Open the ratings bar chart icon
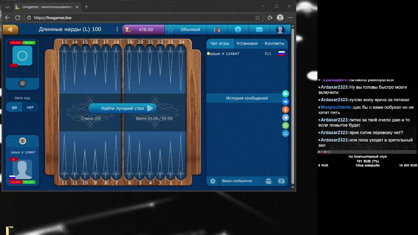 click(x=217, y=29)
